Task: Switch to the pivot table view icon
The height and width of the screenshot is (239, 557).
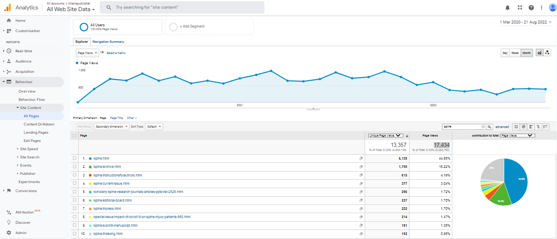Action: coord(546,127)
